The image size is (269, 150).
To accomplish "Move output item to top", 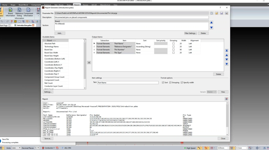I will click(227, 51).
